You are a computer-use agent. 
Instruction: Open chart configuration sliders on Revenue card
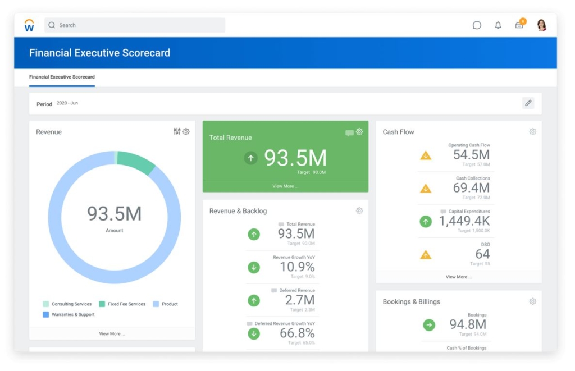176,131
